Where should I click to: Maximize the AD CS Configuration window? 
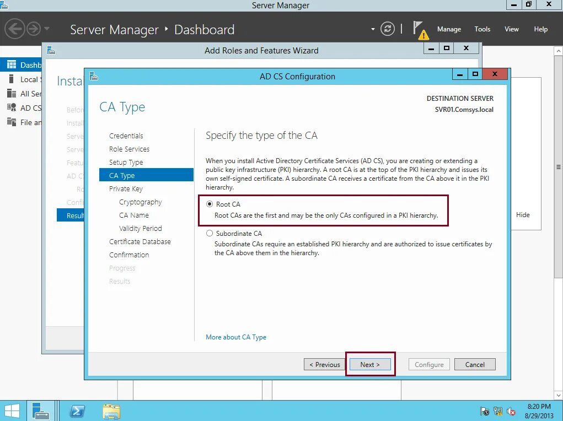[x=475, y=74]
